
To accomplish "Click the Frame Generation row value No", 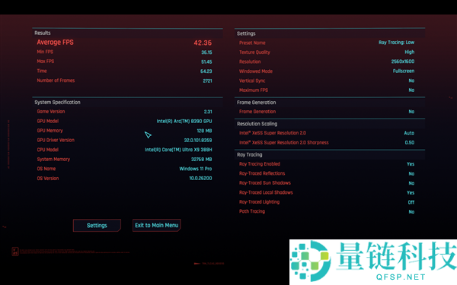I will (411, 112).
